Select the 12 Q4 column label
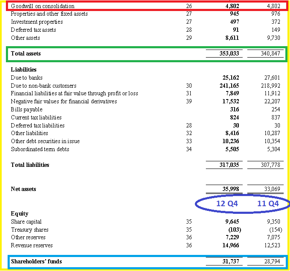The height and width of the screenshot is (271, 290). pos(227,204)
